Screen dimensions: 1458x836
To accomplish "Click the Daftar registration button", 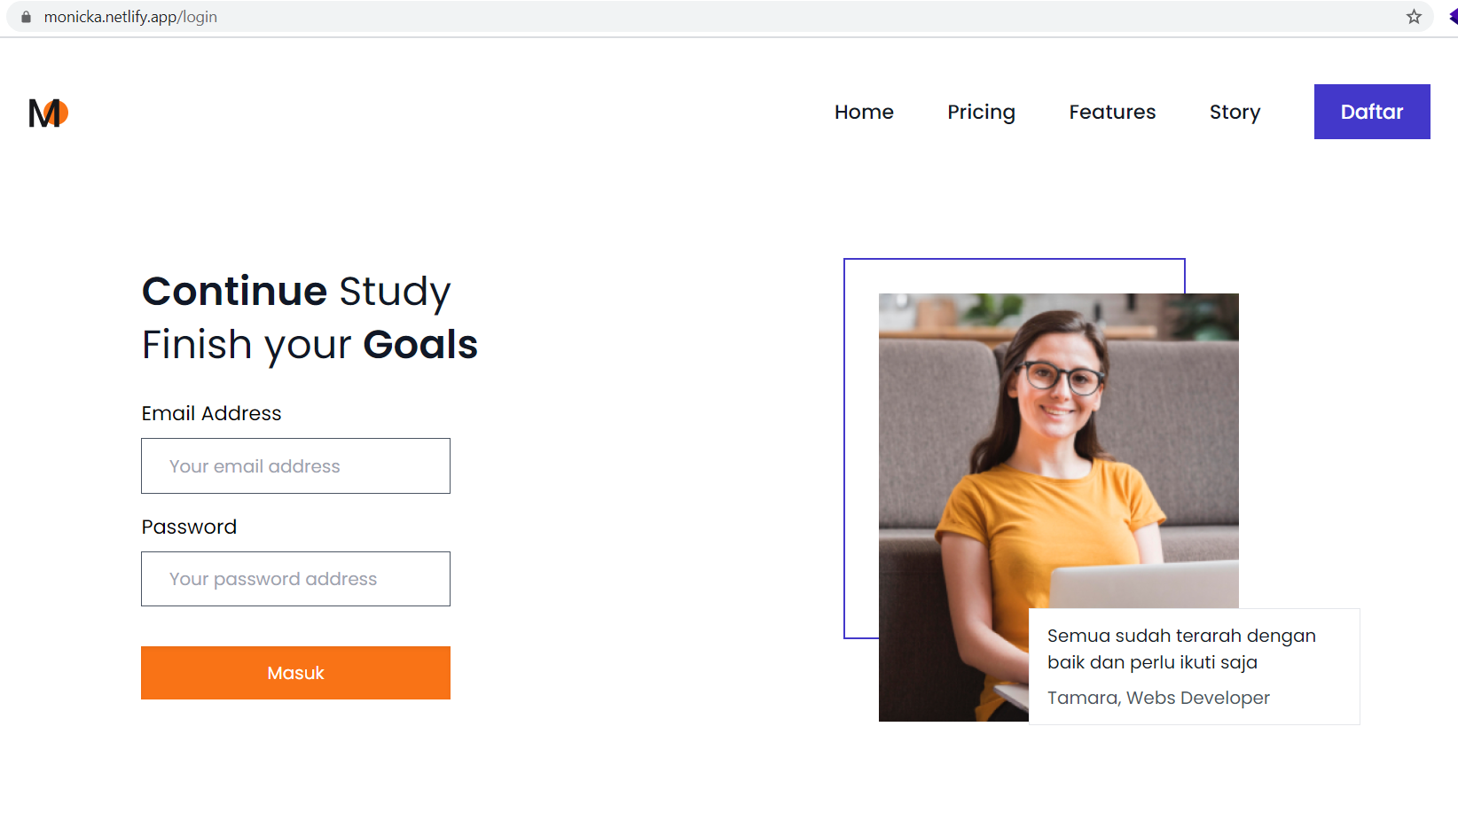I will (1371, 112).
